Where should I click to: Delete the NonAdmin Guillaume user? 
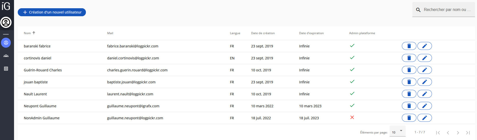(409, 118)
